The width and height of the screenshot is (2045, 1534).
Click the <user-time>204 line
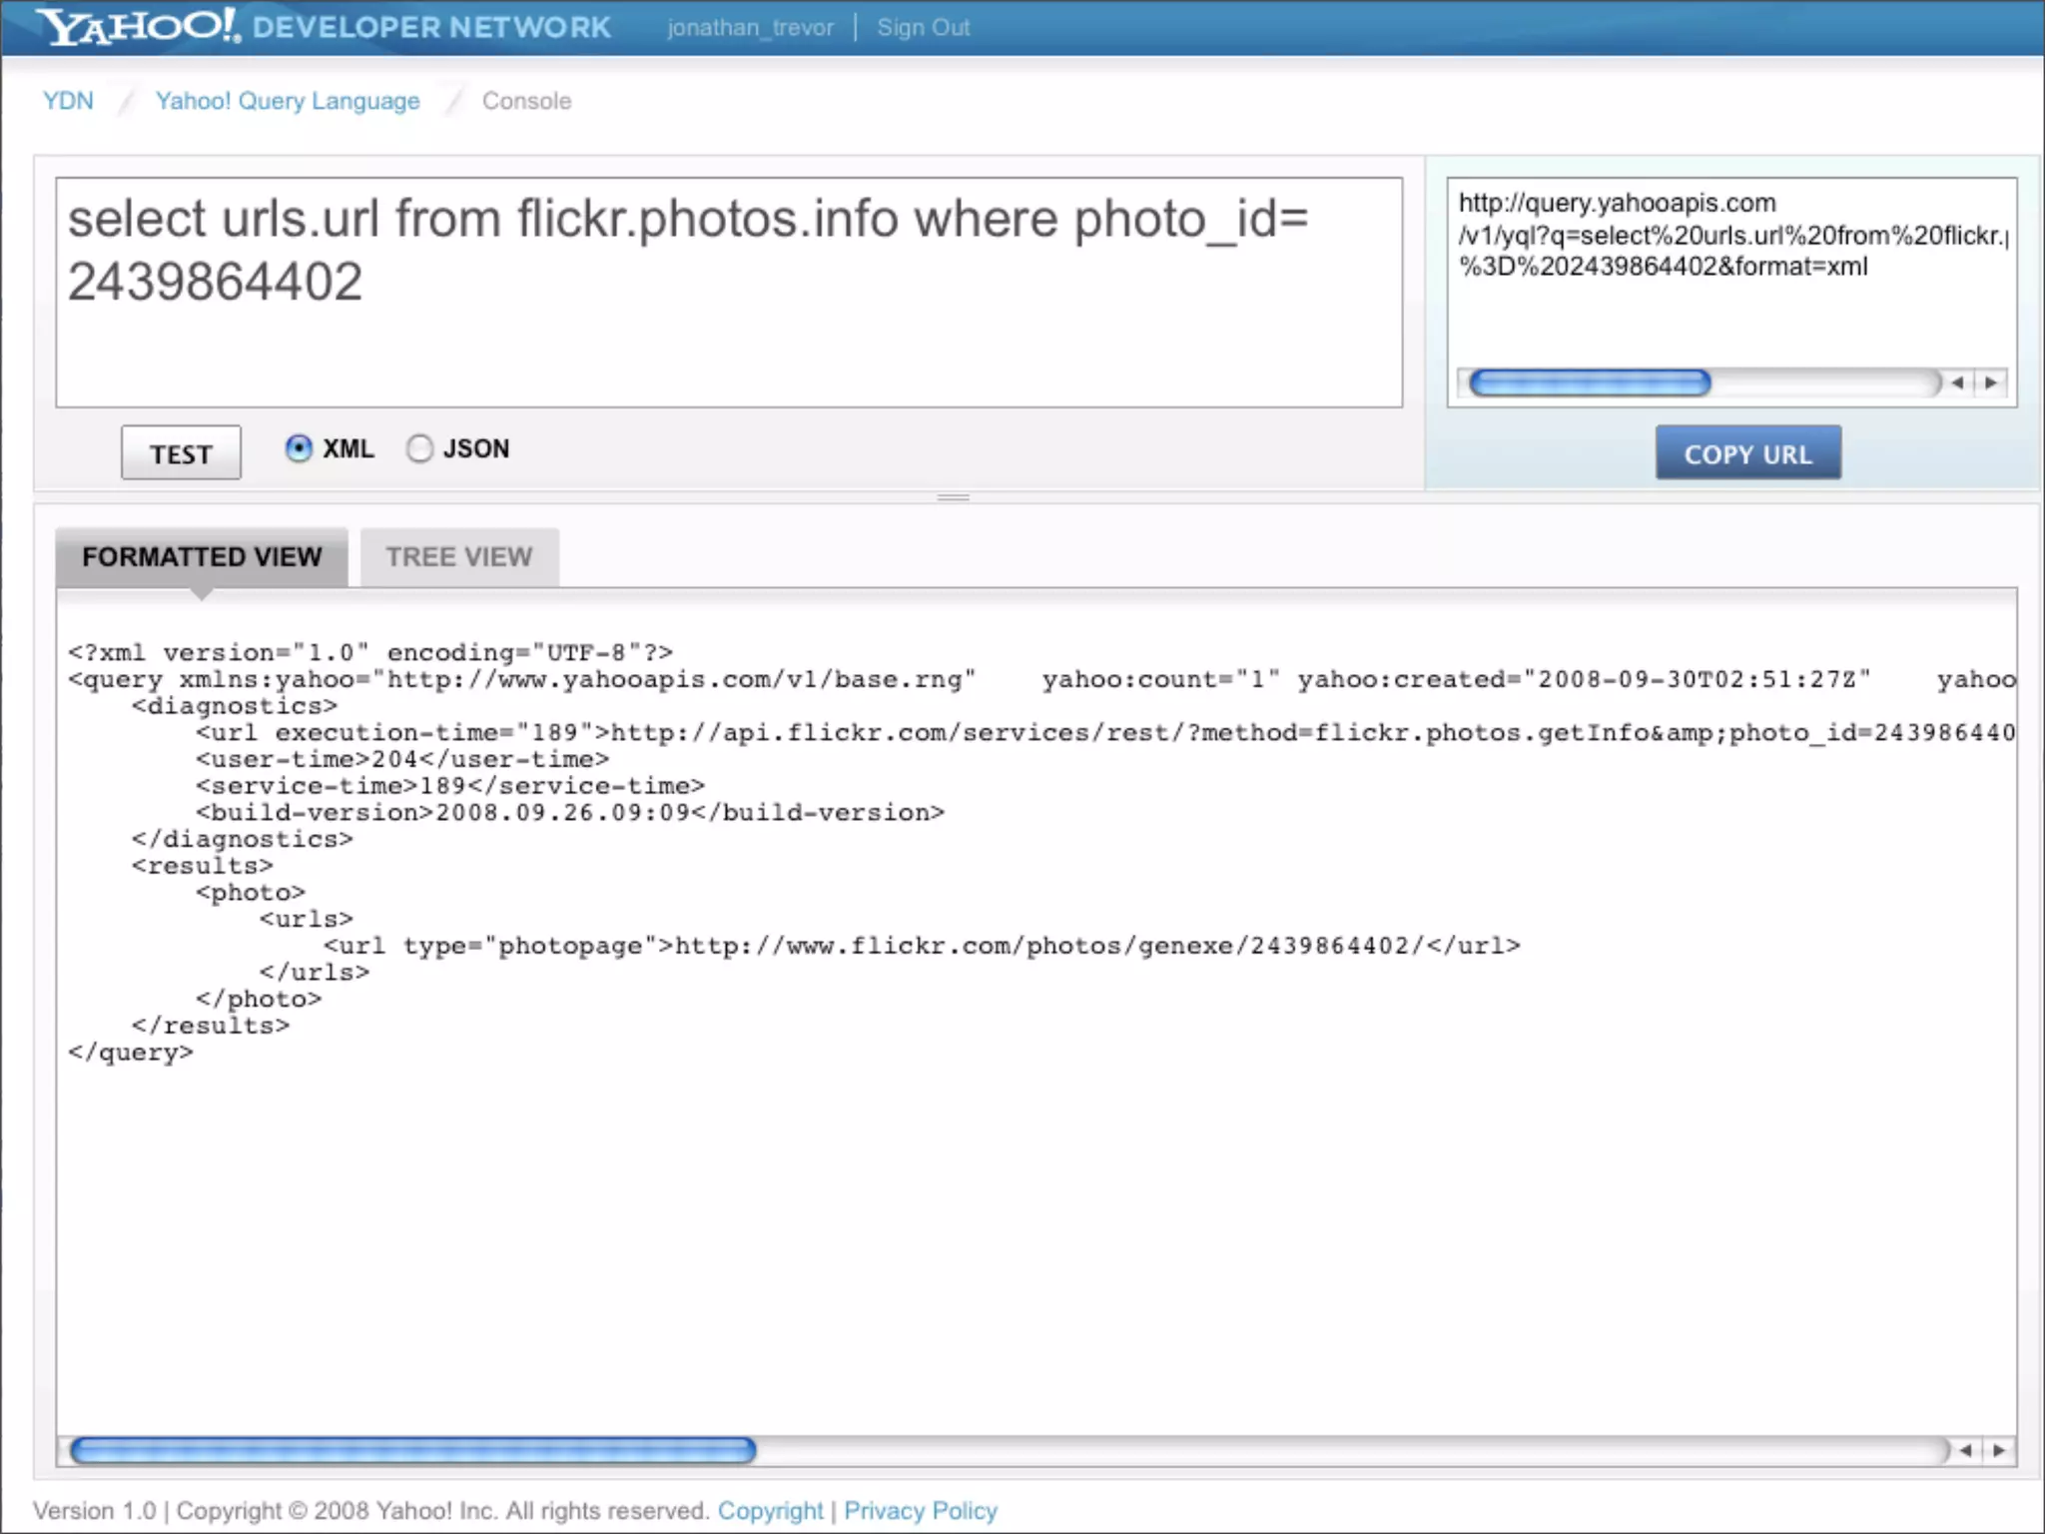(x=402, y=760)
